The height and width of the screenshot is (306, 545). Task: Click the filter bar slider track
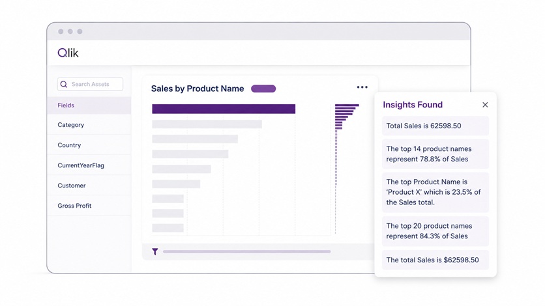click(247, 251)
